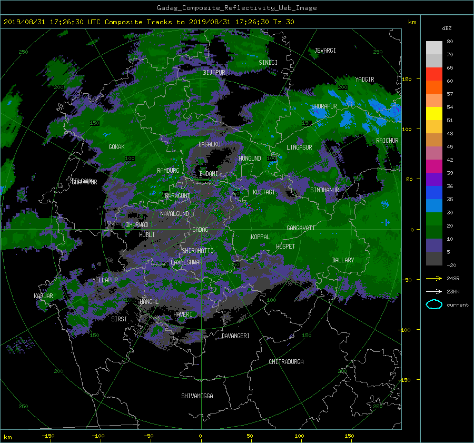Click the GOKAK city label

pyautogui.click(x=117, y=146)
